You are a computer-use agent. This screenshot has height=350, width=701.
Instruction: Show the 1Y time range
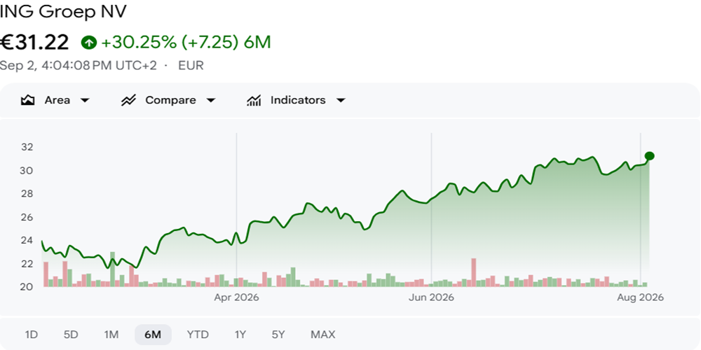coord(240,335)
